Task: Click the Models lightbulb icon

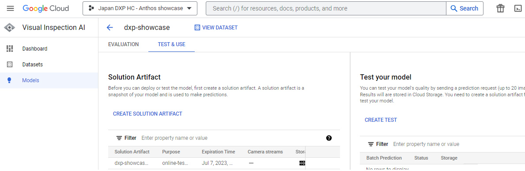Action: click(9, 80)
